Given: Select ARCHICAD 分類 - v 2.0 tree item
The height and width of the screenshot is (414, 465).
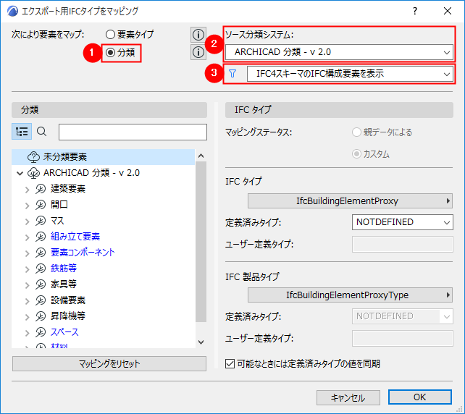Looking at the screenshot, I should 91,173.
